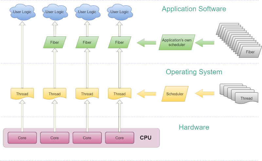Click the leftmost yellow Thread shape
262x161 pixels.
pyautogui.click(x=22, y=94)
